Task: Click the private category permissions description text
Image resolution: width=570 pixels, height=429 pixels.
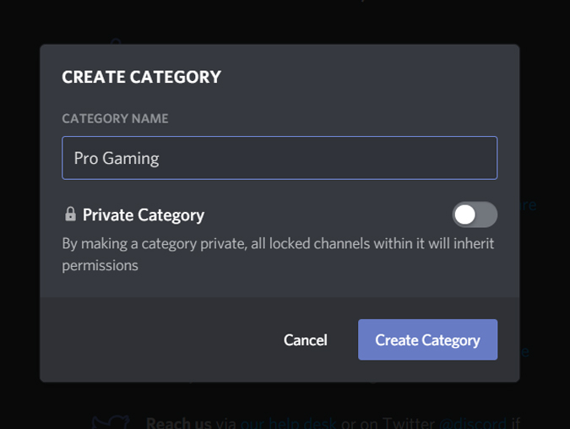Action: pyautogui.click(x=277, y=254)
